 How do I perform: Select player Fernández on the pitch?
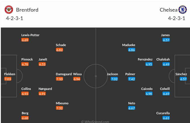coord(145,59)
